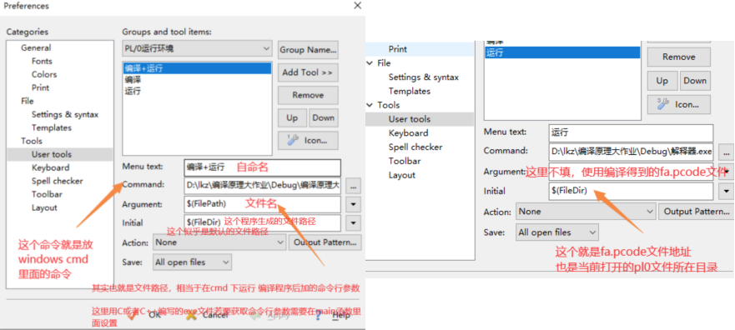735x330 pixels.
Task: Select Fonts in left Preferences category tree
Action: click(x=42, y=62)
